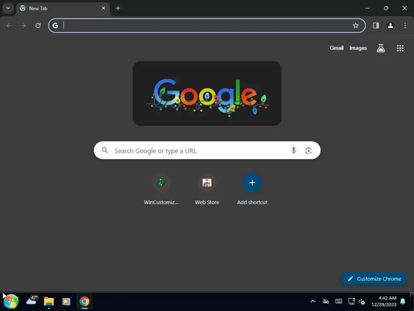Minimize the Chrome window
This screenshot has width=414, height=311.
click(367, 8)
